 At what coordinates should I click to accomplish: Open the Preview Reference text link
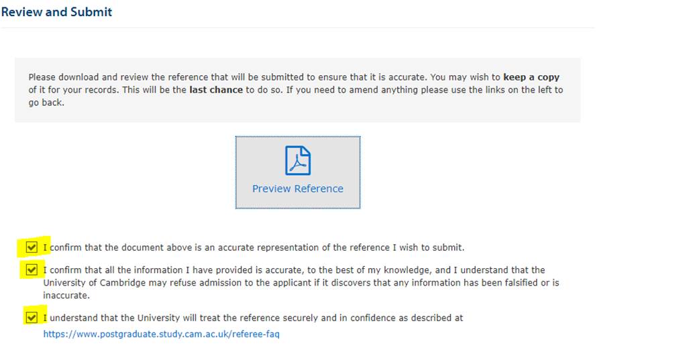pyautogui.click(x=297, y=188)
